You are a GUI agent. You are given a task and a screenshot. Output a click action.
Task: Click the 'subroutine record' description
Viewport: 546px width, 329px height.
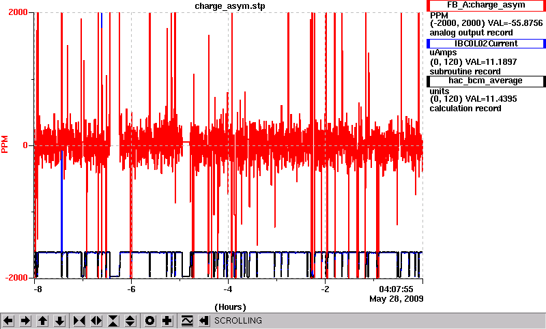(x=465, y=72)
